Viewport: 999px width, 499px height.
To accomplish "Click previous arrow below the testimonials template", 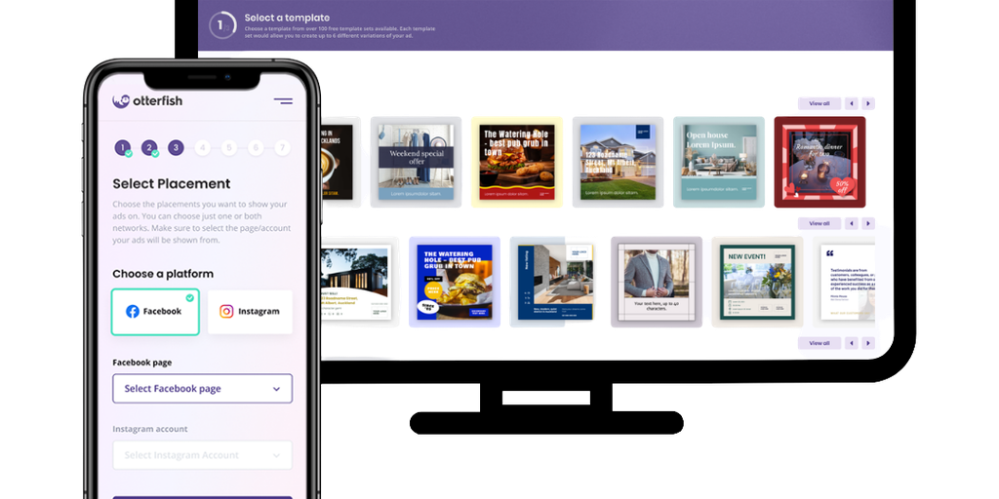I will [851, 343].
